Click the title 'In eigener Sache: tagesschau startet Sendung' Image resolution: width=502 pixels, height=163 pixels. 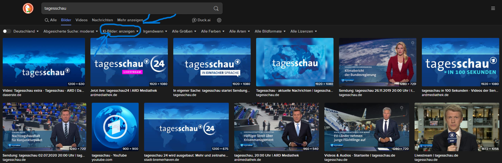212,91
